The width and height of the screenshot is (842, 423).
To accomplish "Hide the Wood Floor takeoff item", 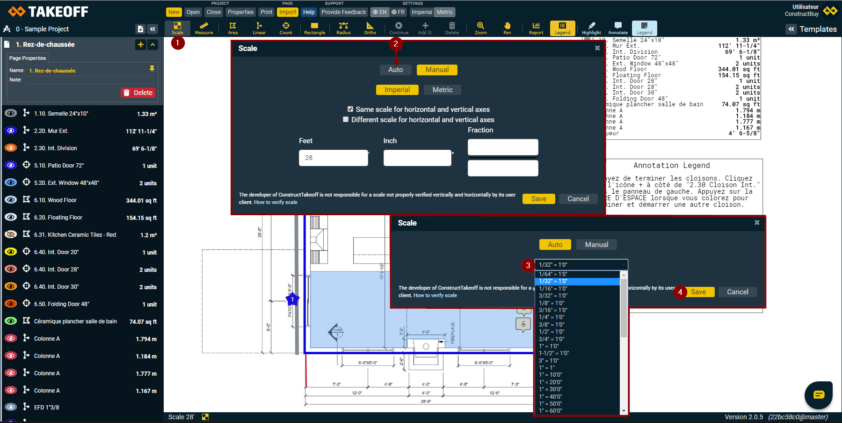I will (11, 200).
